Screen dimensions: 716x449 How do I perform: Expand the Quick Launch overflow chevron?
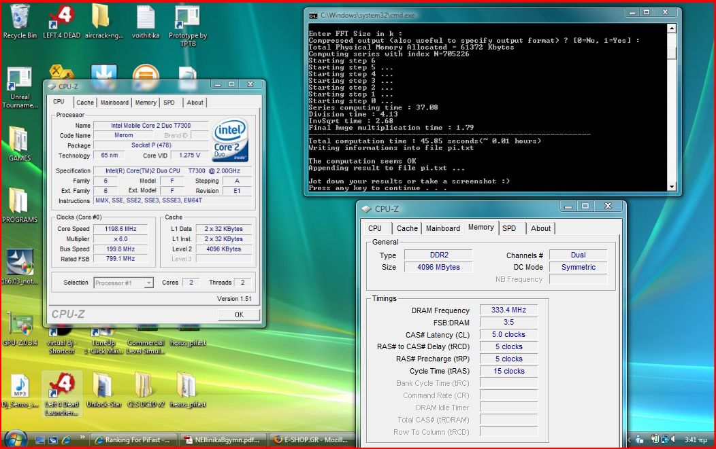pos(82,437)
